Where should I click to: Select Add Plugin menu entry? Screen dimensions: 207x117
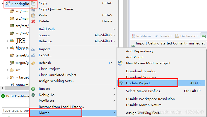pyautogui.click(x=135, y=57)
